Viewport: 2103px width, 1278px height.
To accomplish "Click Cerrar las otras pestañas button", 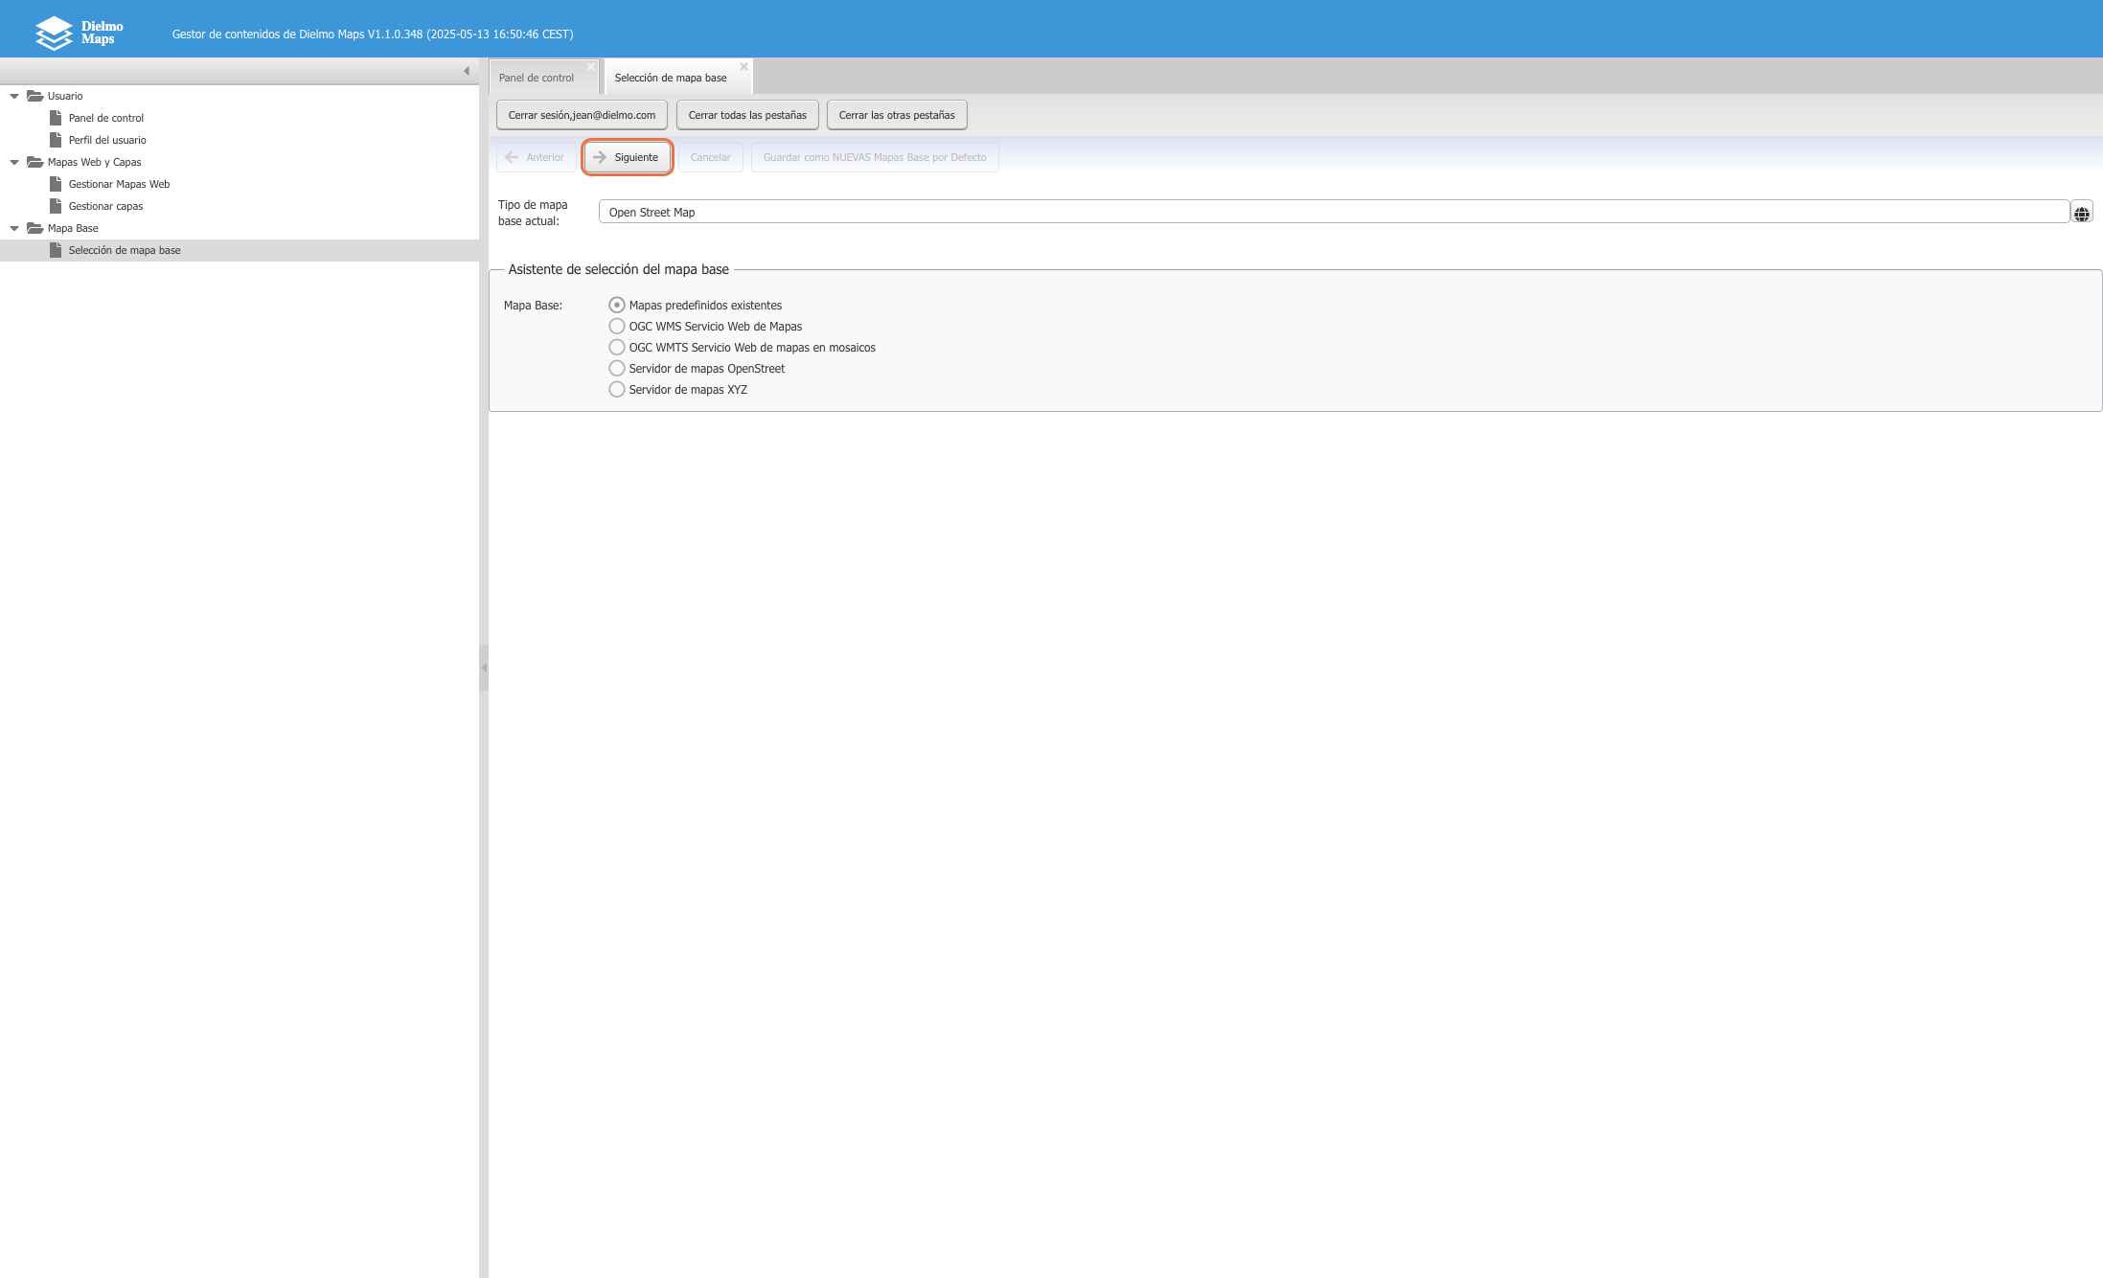I will [897, 115].
